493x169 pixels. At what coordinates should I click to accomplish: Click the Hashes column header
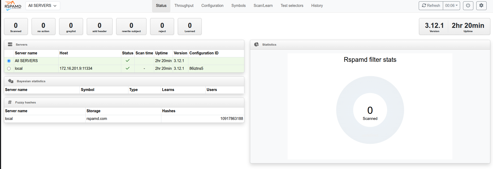[x=169, y=111]
